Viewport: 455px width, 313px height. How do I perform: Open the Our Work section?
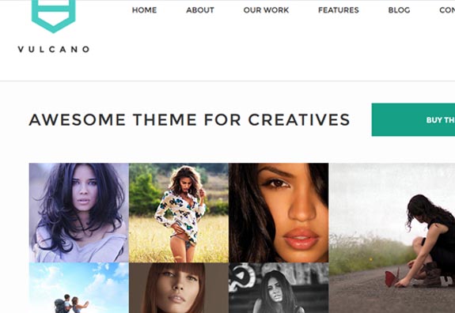pyautogui.click(x=266, y=10)
